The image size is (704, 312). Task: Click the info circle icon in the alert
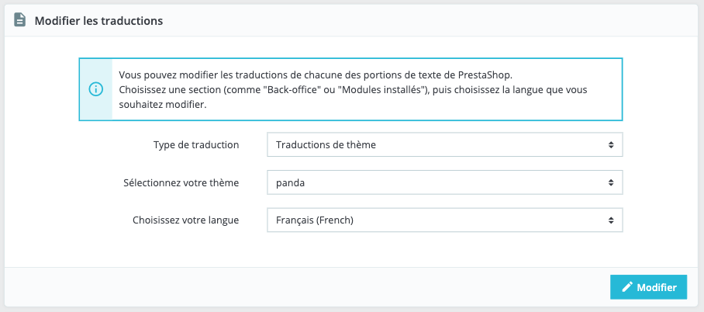pos(96,89)
